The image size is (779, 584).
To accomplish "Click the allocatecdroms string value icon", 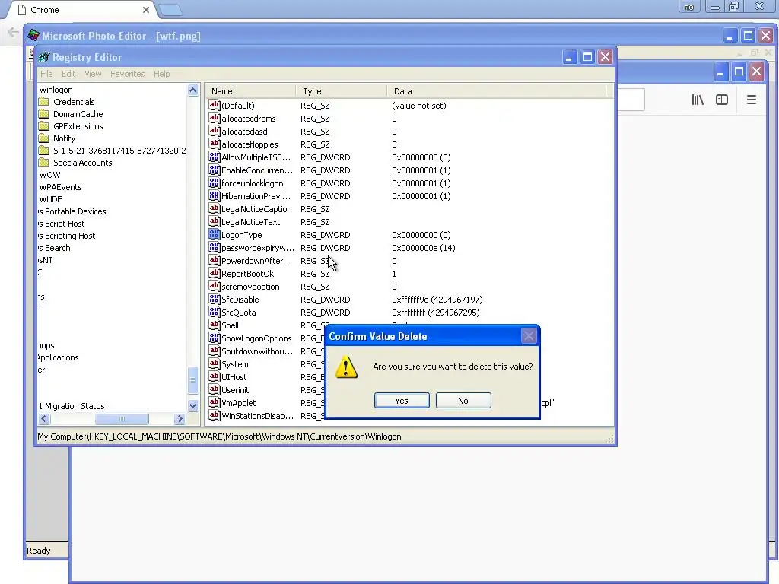I will click(x=214, y=118).
